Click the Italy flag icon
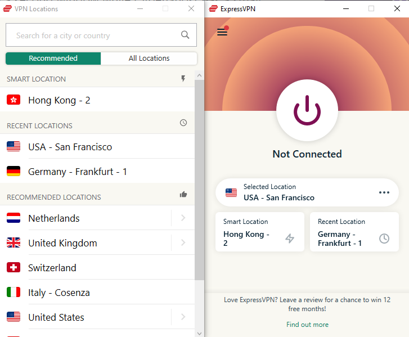409x337 pixels. point(14,292)
